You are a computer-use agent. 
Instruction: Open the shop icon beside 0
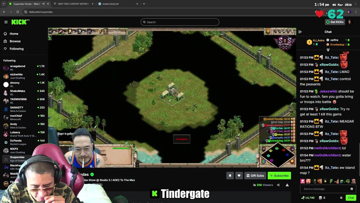point(320,198)
